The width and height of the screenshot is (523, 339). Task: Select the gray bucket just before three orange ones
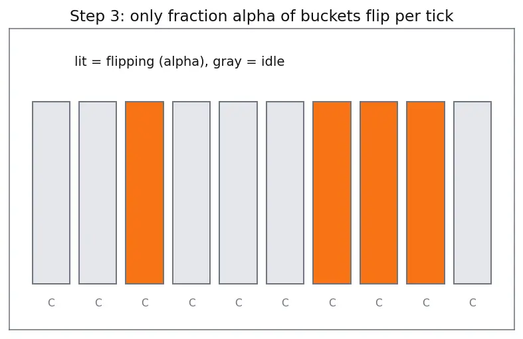285,193
